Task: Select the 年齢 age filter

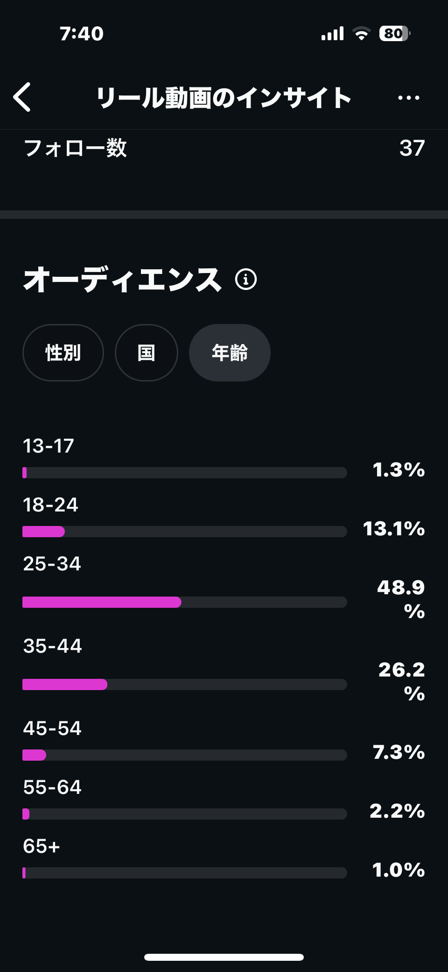Action: tap(230, 353)
